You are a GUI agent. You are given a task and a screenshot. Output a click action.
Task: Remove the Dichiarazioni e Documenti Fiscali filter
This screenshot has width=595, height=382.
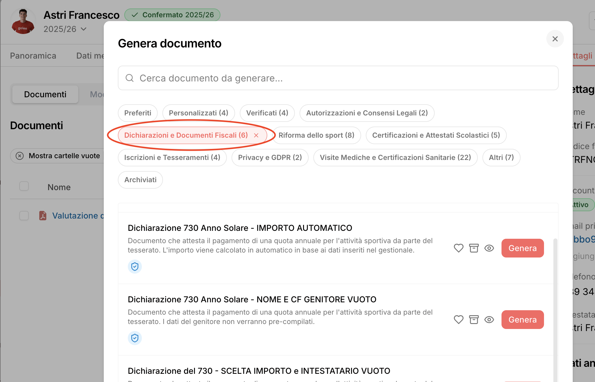[x=256, y=135]
